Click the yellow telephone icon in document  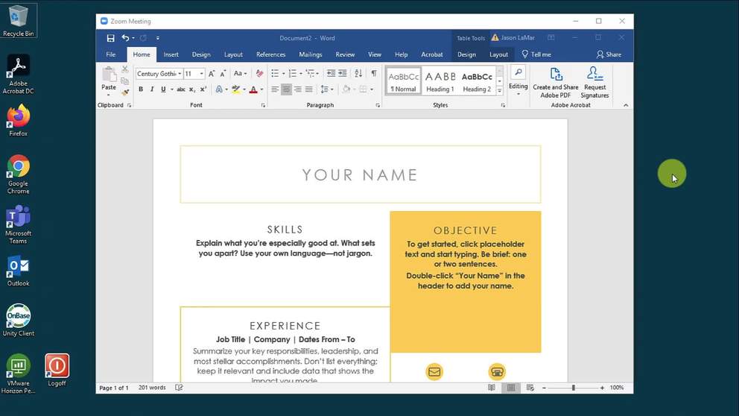click(497, 372)
